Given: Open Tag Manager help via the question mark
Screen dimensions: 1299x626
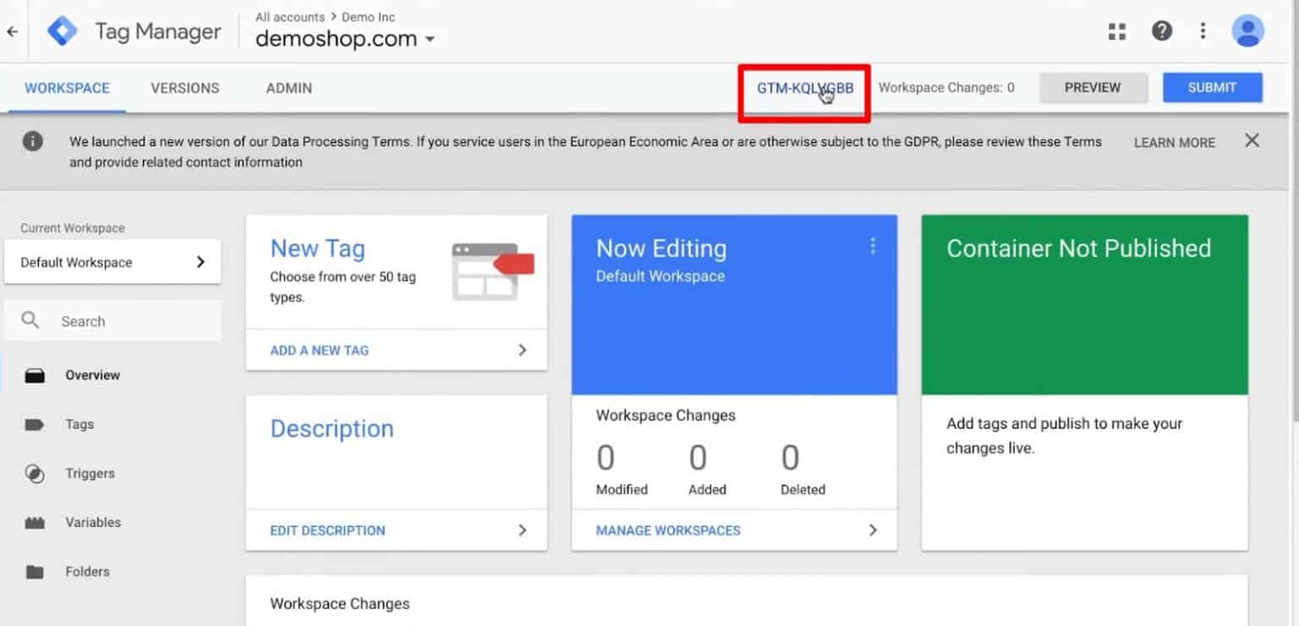Looking at the screenshot, I should tap(1162, 30).
